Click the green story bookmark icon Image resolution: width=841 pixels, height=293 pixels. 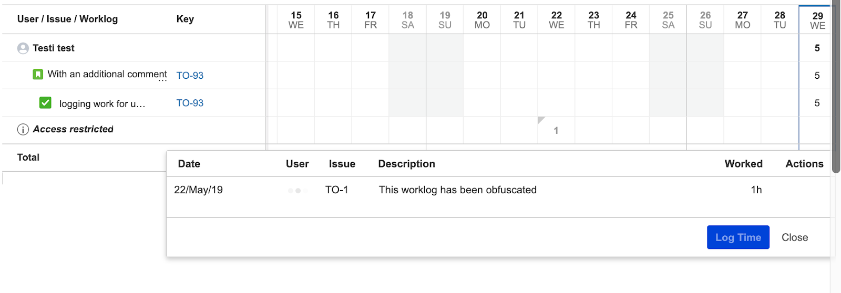[x=38, y=75]
